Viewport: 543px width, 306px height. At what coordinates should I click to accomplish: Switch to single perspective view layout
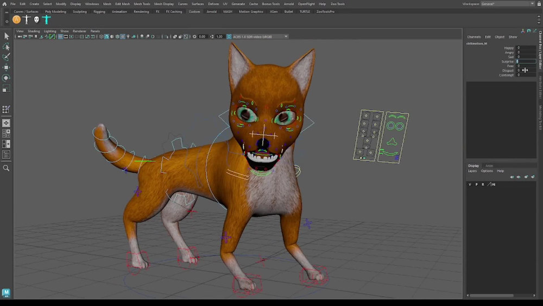6,123
